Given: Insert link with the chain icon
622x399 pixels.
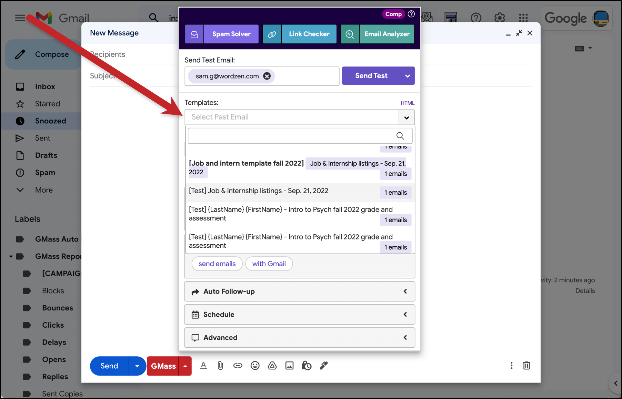Looking at the screenshot, I should [x=238, y=366].
